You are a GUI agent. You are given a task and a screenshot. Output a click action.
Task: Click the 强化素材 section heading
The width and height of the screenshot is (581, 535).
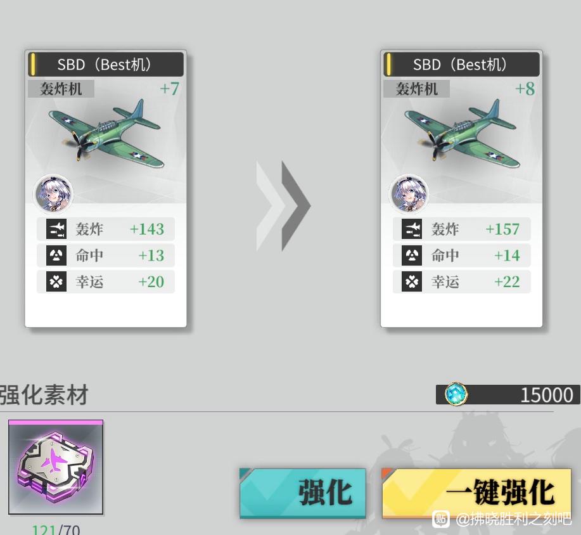[44, 394]
